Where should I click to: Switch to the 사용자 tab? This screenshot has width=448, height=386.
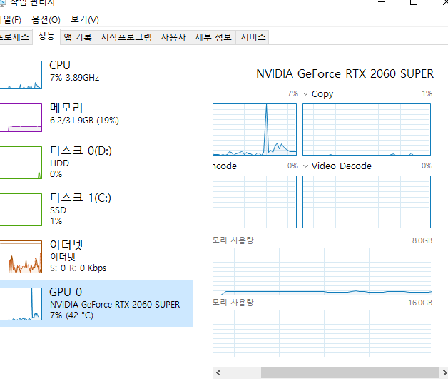(173, 37)
